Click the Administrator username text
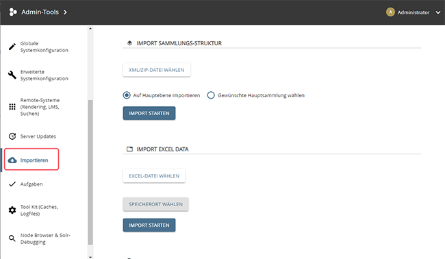Viewport: 445px width, 259px height. pyautogui.click(x=414, y=12)
